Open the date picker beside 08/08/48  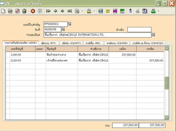(63, 29)
